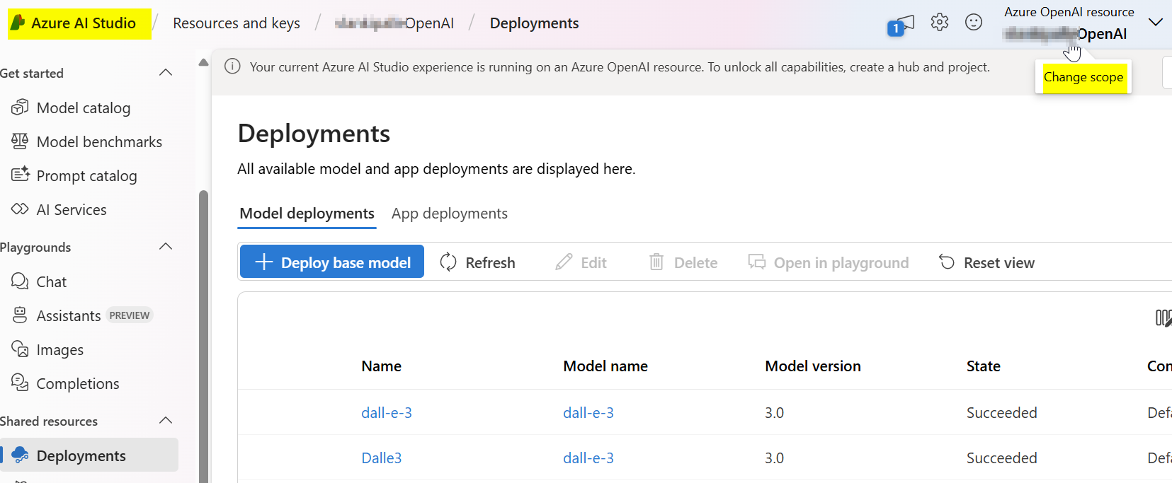
Task: Click the Change scope tooltip
Action: click(x=1083, y=77)
